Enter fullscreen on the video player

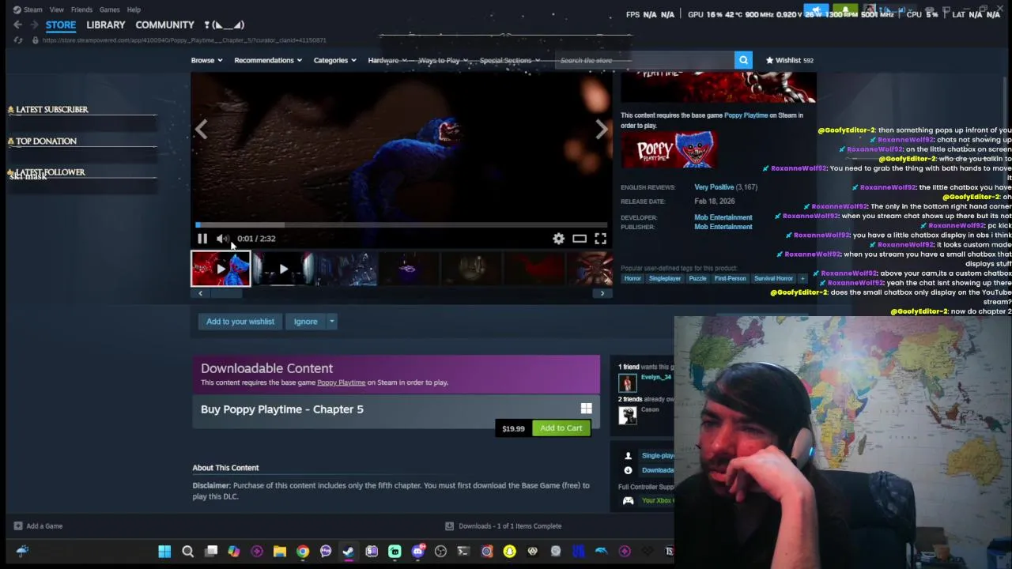pyautogui.click(x=601, y=239)
